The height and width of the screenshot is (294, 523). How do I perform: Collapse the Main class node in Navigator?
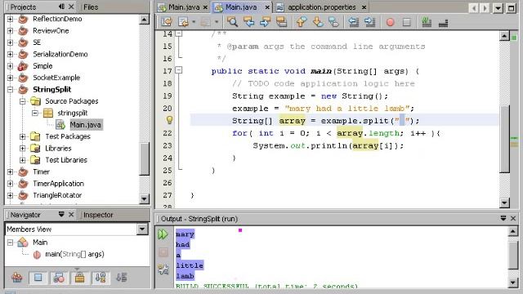point(10,243)
